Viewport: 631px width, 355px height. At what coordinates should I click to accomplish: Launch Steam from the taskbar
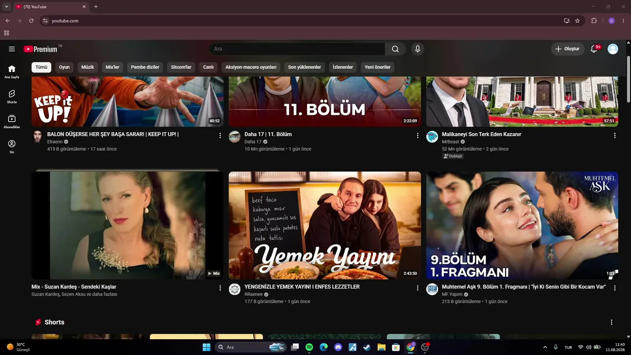[367, 347]
